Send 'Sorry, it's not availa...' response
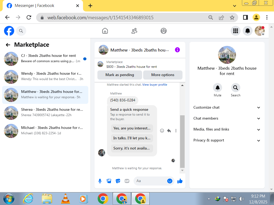This screenshot has width=274, height=205. point(132,148)
